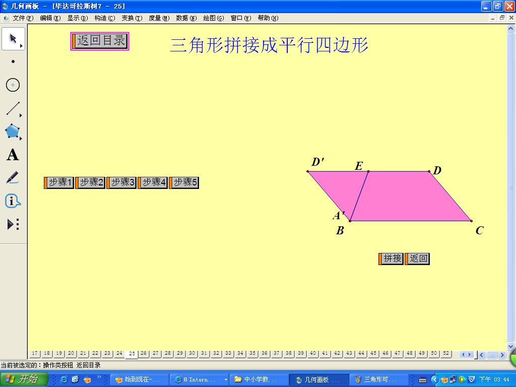Expand Straightedge tool variants flyout

[21, 115]
